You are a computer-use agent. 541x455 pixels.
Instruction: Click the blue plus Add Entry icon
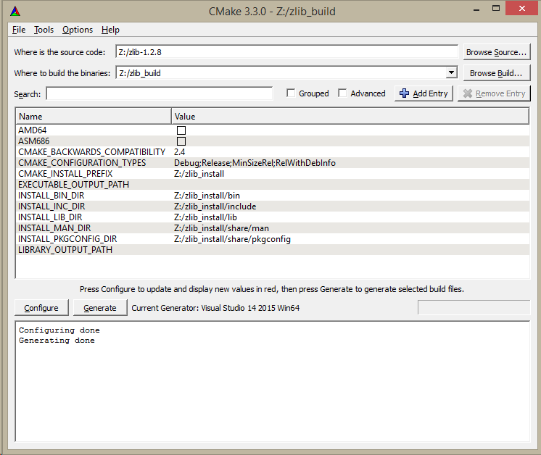(x=405, y=93)
